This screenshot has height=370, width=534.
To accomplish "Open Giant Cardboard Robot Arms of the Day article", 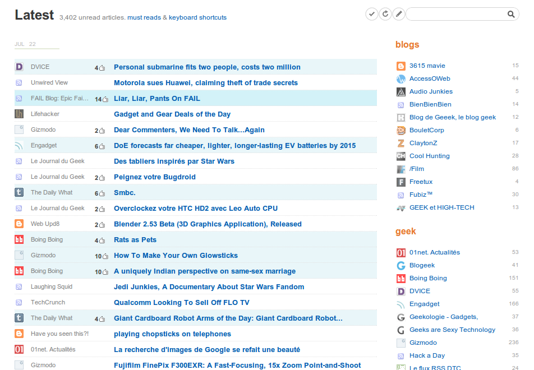I will coord(228,318).
